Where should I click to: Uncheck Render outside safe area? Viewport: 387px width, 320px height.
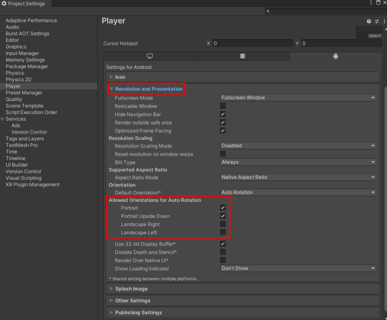223,122
